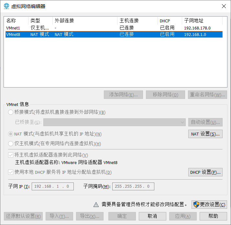Screen dimensions: 231x225
Task: Click 仅主机... type cell of VMnet1
Action: (x=39, y=28)
